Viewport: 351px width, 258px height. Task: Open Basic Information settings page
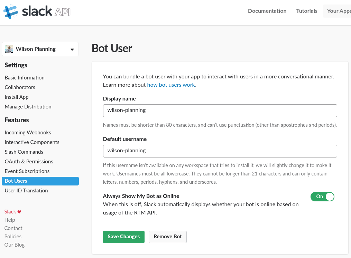[25, 78]
